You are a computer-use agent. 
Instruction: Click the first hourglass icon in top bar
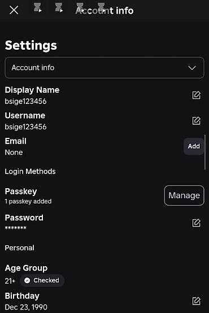point(37,8)
